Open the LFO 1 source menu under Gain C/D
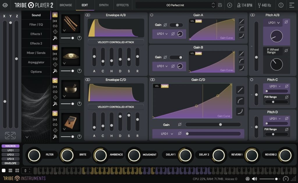The image size is (298, 183). pos(166,134)
